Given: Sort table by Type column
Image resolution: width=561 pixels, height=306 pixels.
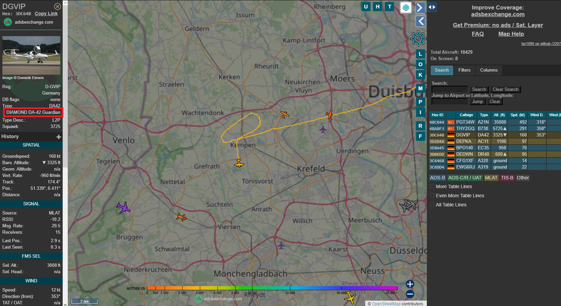Looking at the screenshot, I should click(484, 115).
